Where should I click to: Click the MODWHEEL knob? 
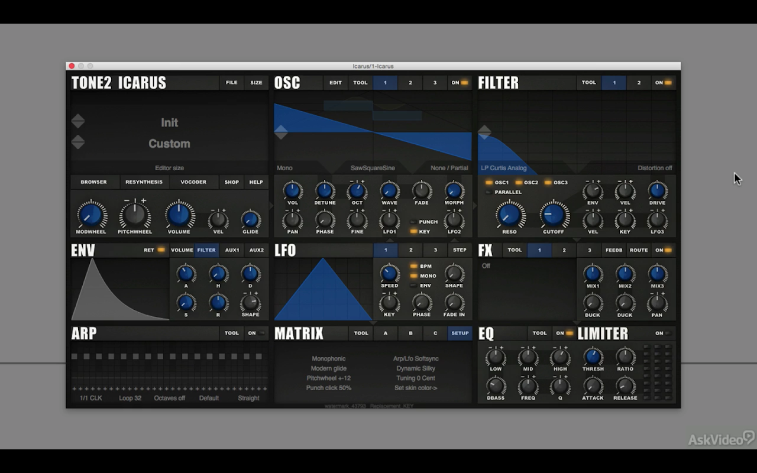coord(91,215)
